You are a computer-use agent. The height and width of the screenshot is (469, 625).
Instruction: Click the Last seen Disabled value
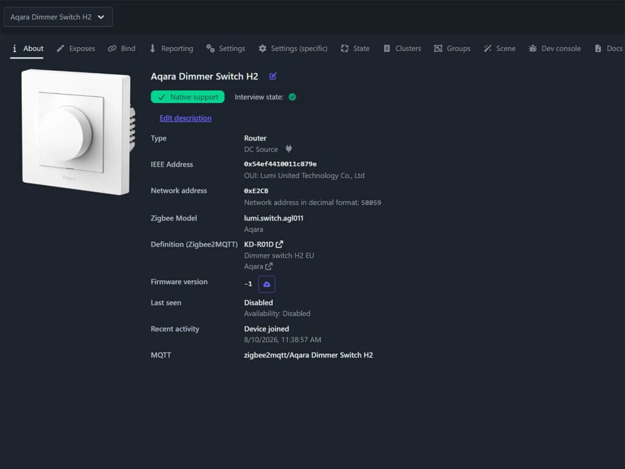pyautogui.click(x=258, y=302)
